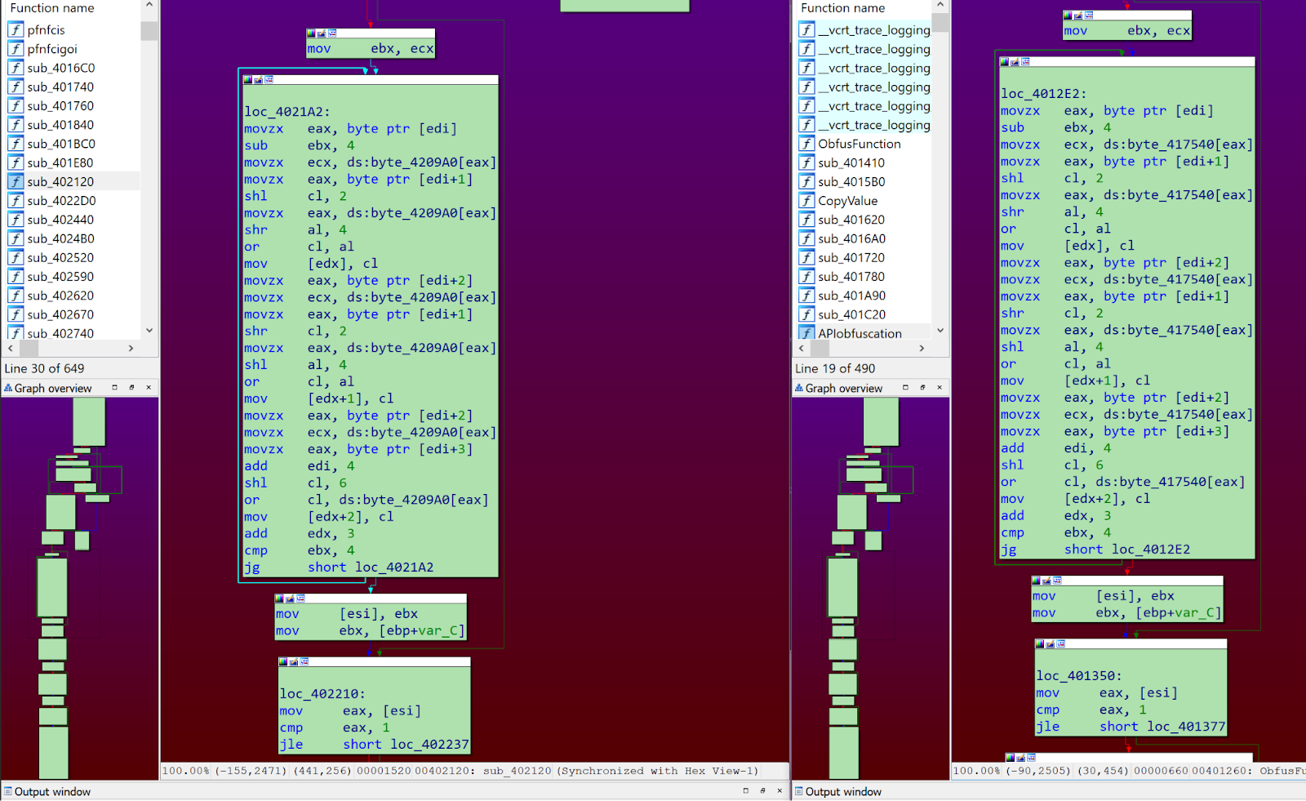Click group nodes icon on loc_4021A2 node header
The width and height of the screenshot is (1306, 801).
coord(269,80)
